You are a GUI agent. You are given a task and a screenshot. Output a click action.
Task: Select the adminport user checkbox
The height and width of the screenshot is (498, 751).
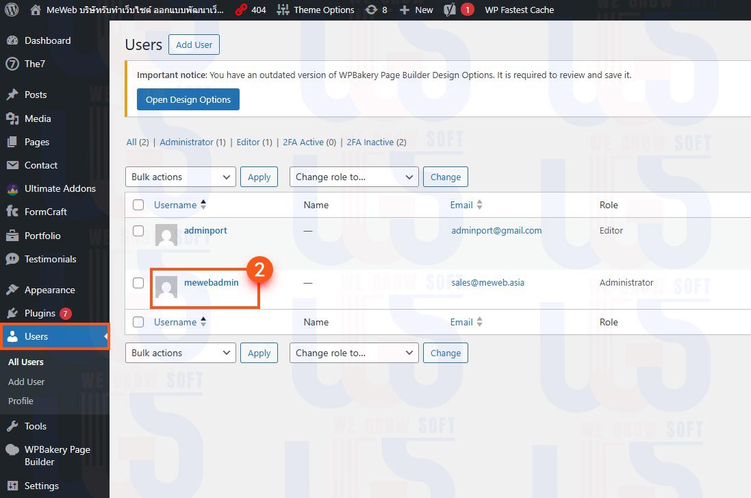pos(138,231)
